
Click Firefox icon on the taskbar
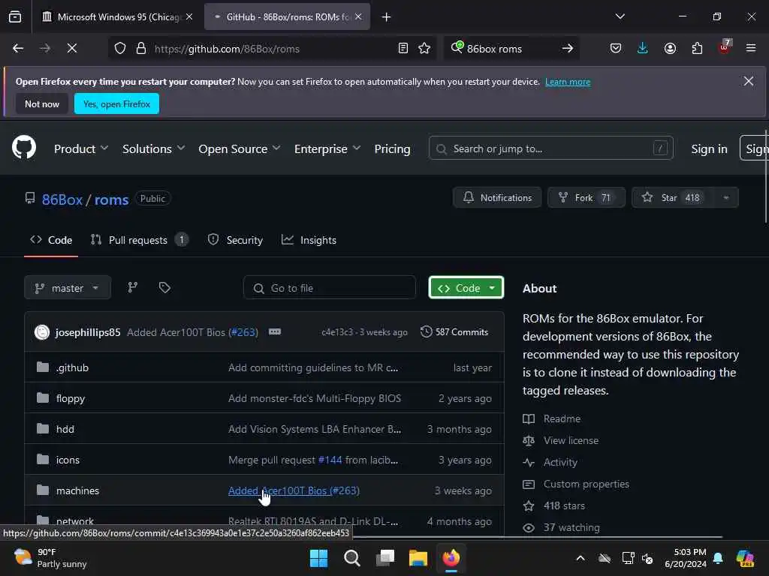(x=451, y=558)
